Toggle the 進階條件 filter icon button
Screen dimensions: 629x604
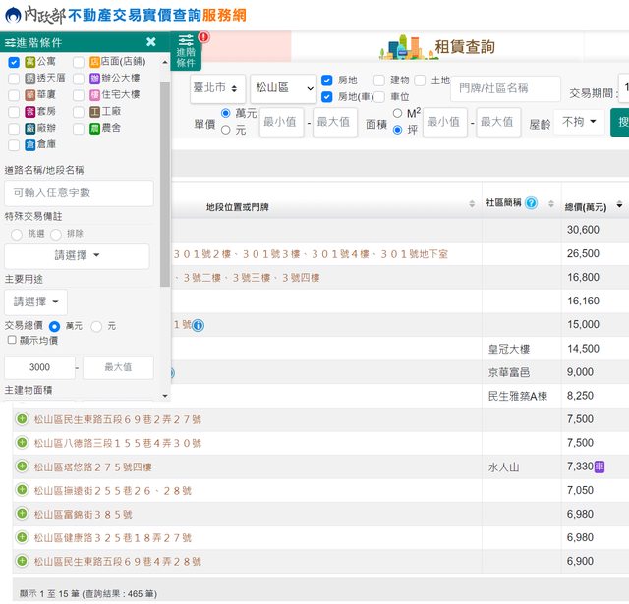187,52
